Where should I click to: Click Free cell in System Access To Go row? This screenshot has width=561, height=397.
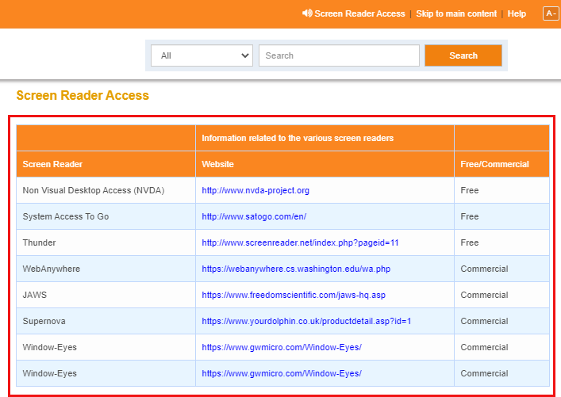[x=502, y=216]
